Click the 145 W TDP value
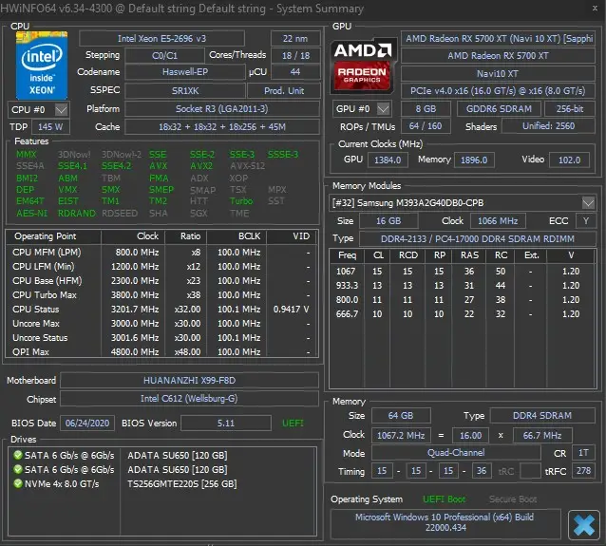The height and width of the screenshot is (546, 606). (50, 126)
